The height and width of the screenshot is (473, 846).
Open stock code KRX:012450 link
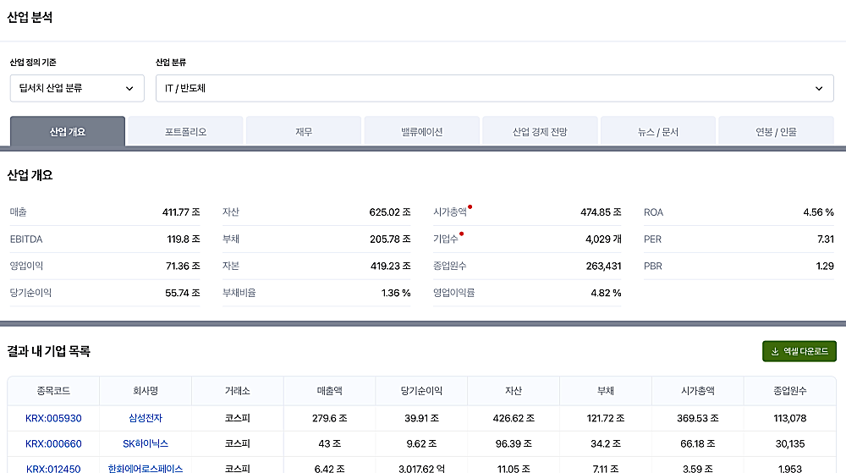point(53,469)
